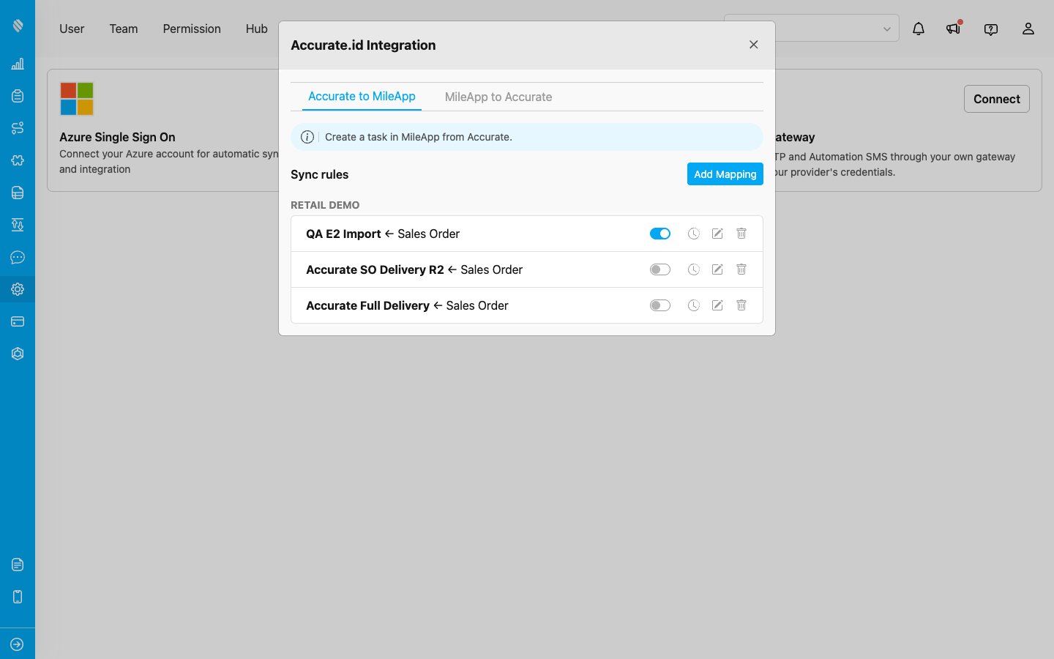This screenshot has height=659, width=1054.
Task: Go to the Team tab
Action: point(124,29)
